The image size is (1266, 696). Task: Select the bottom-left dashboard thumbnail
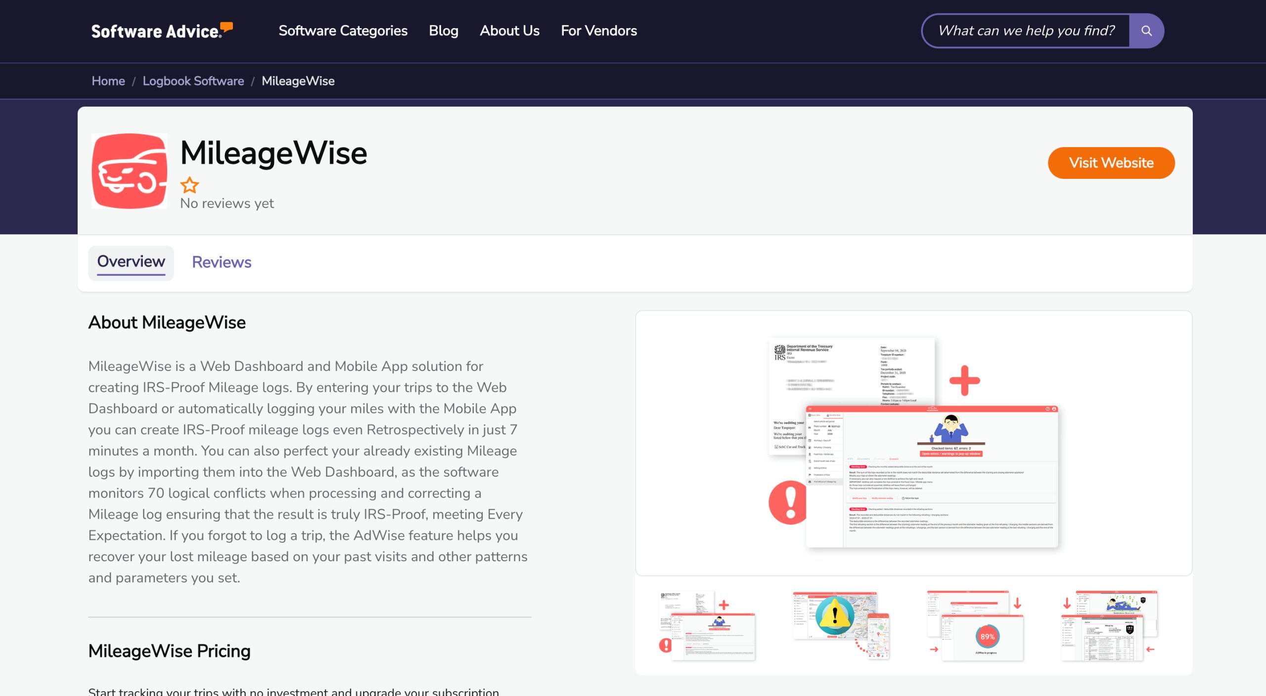(707, 626)
